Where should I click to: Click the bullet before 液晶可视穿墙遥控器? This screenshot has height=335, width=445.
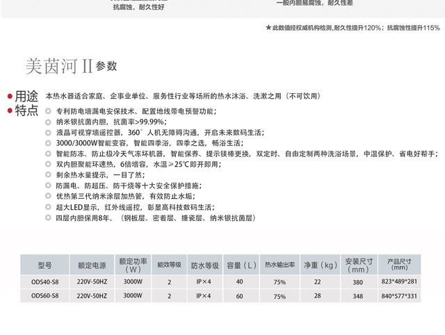[48, 133]
